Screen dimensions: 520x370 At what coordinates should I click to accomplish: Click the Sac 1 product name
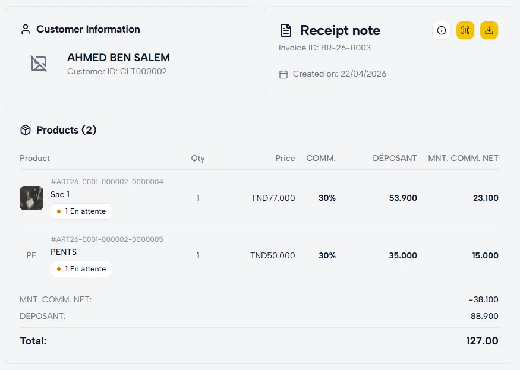pos(60,194)
